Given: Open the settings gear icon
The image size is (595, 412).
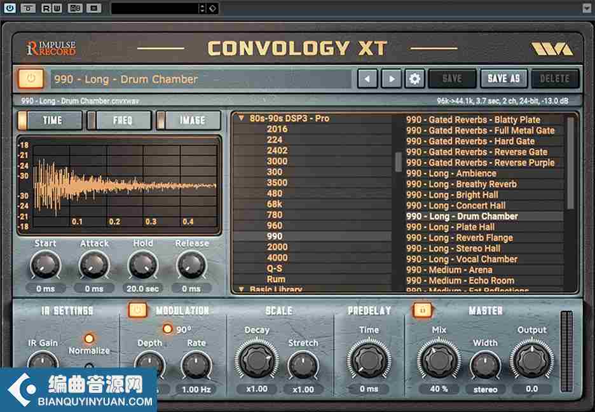Looking at the screenshot, I should click(414, 79).
